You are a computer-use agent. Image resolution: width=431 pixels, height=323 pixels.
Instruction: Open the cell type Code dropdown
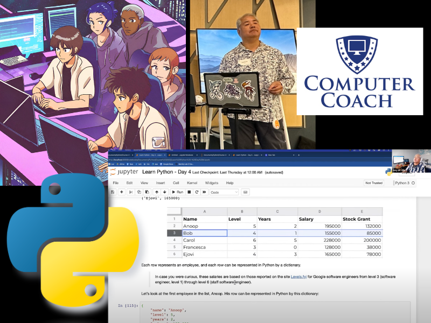224,192
